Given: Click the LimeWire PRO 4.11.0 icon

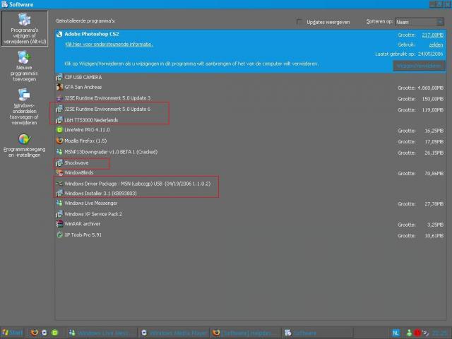Looking at the screenshot, I should (x=59, y=130).
